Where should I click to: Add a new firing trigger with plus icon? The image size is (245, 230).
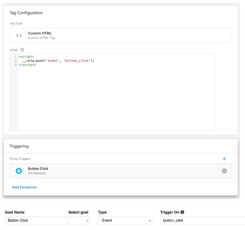(224, 159)
